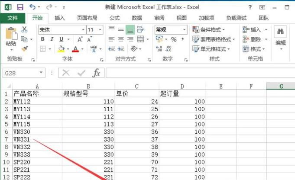Apply accounting number format
295x180 pixels.
coord(159,39)
